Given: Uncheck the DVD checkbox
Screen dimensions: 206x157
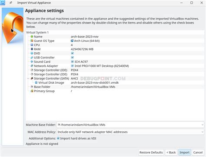Looking at the screenshot, I should coord(72,53).
